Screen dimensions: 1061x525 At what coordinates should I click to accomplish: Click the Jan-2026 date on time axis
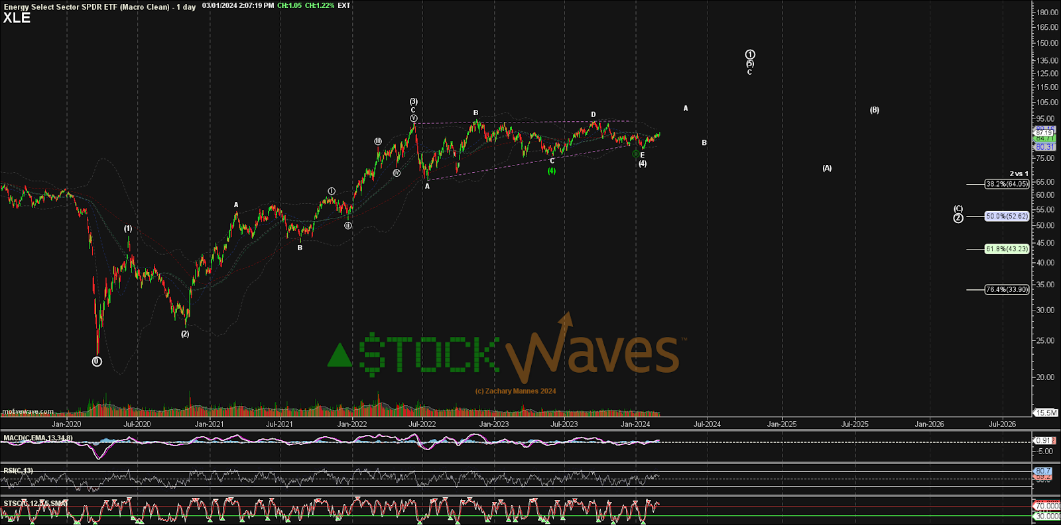click(x=930, y=424)
